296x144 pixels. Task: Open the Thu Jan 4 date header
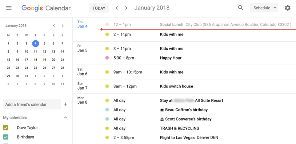(x=82, y=24)
